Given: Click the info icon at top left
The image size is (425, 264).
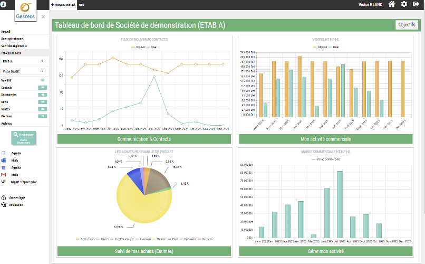Looking at the screenshot, I should [x=4, y=4].
